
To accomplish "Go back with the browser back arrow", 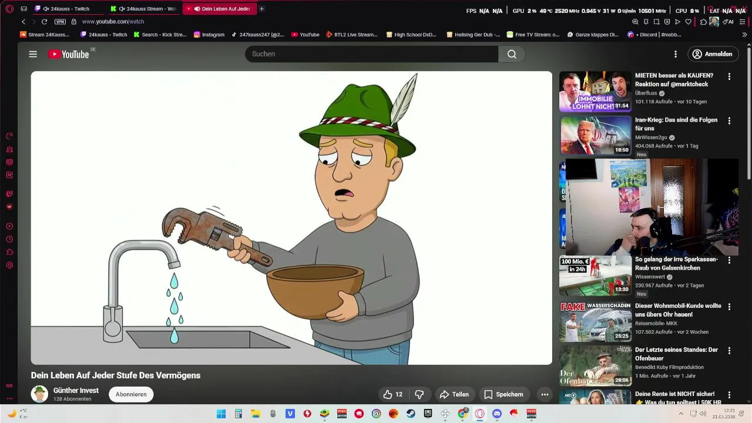I will (x=23, y=22).
